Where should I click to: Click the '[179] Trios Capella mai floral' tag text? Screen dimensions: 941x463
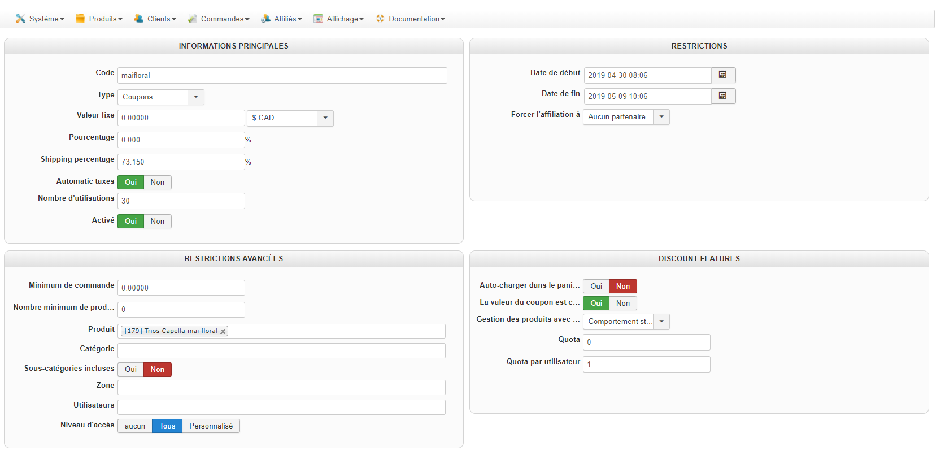[x=171, y=331]
